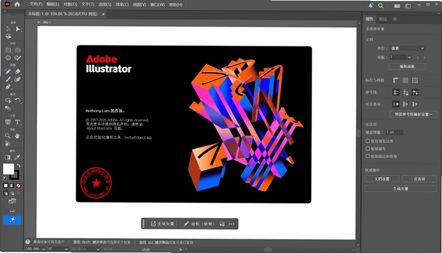Open the search magnifier in top bar
Image resolution: width=442 pixels, height=253 pixels.
coord(381,6)
